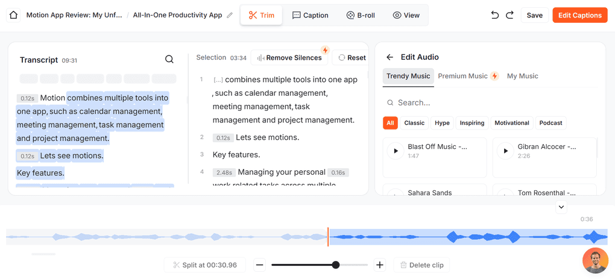Undo the last edit
The image size is (615, 279).
[x=495, y=15]
